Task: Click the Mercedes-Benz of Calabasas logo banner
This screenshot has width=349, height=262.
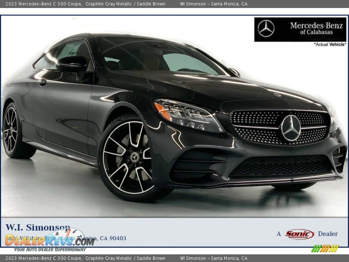Action: 300,29
